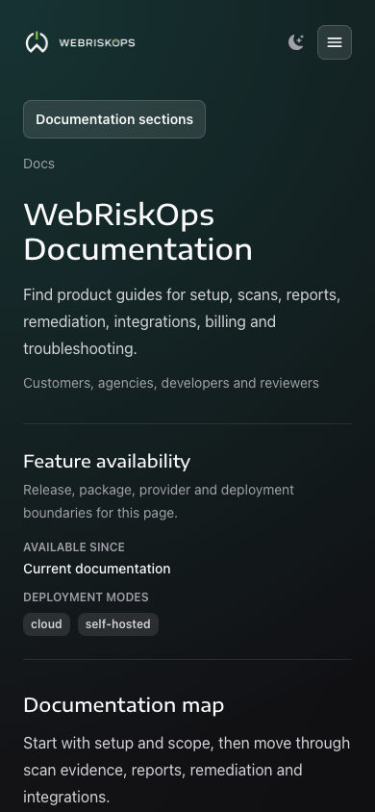
Task: Select the cloud deployment mode tag
Action: (46, 624)
